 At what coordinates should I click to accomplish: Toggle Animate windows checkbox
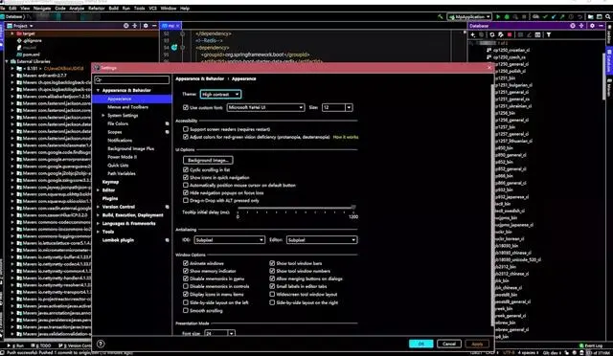point(186,263)
